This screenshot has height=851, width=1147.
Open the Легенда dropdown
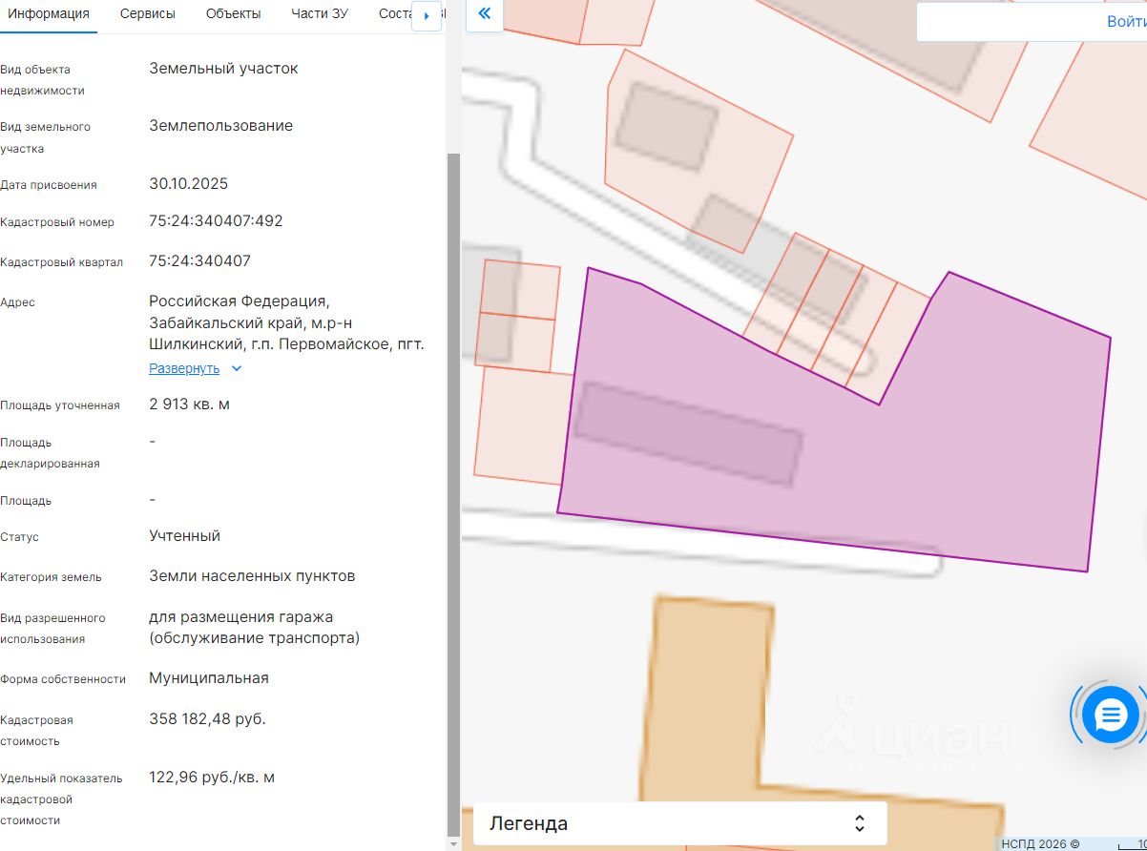point(679,823)
